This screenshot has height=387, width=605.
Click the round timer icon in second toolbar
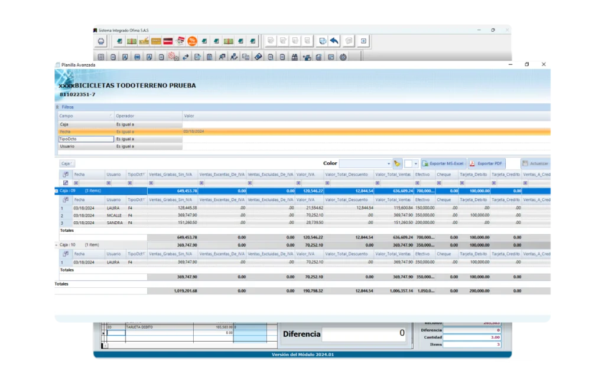pyautogui.click(x=343, y=57)
